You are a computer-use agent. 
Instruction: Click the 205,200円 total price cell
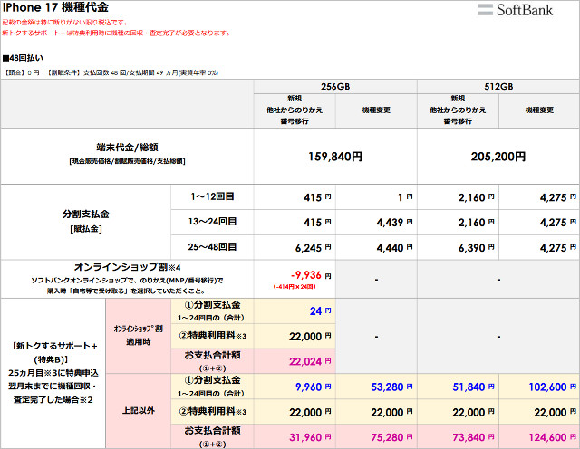tap(498, 156)
